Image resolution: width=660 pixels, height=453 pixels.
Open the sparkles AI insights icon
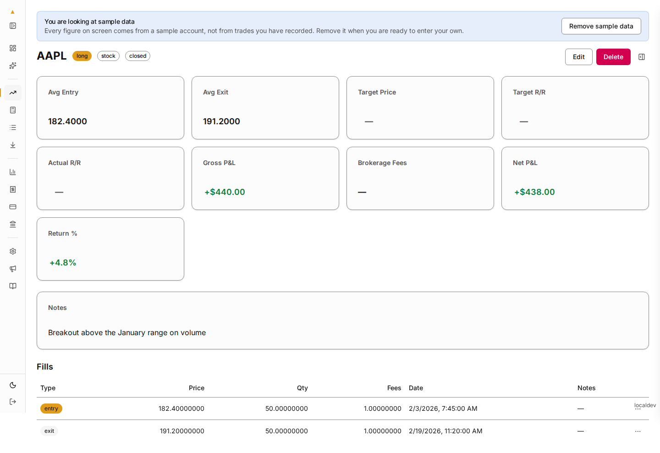coord(13,66)
